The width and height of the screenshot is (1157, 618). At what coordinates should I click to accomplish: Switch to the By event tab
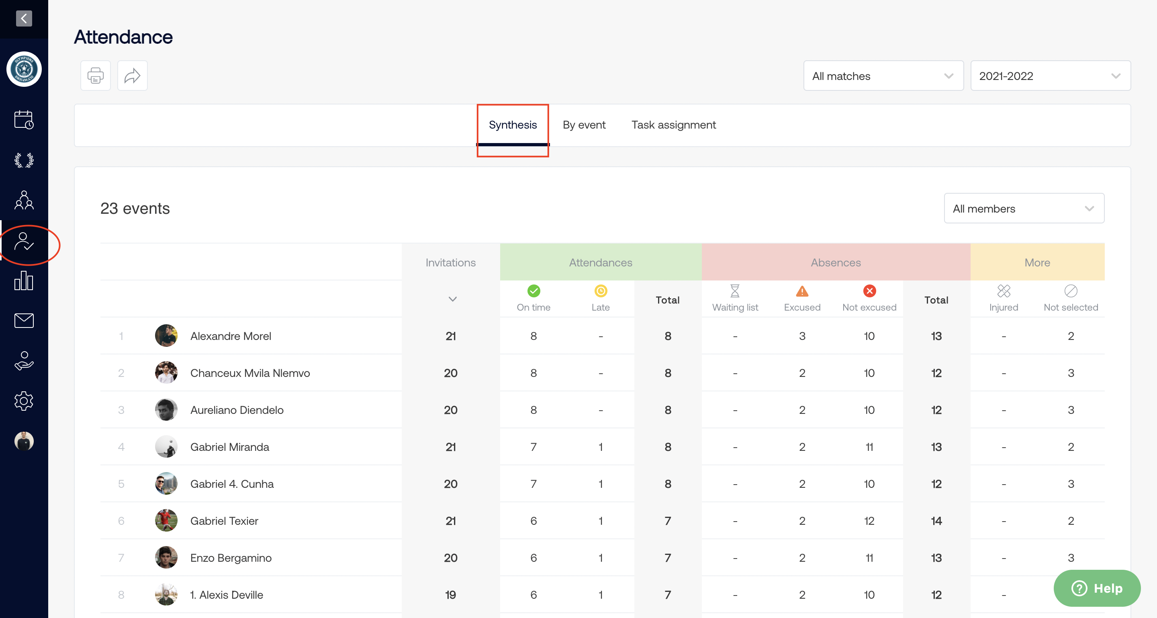click(583, 125)
